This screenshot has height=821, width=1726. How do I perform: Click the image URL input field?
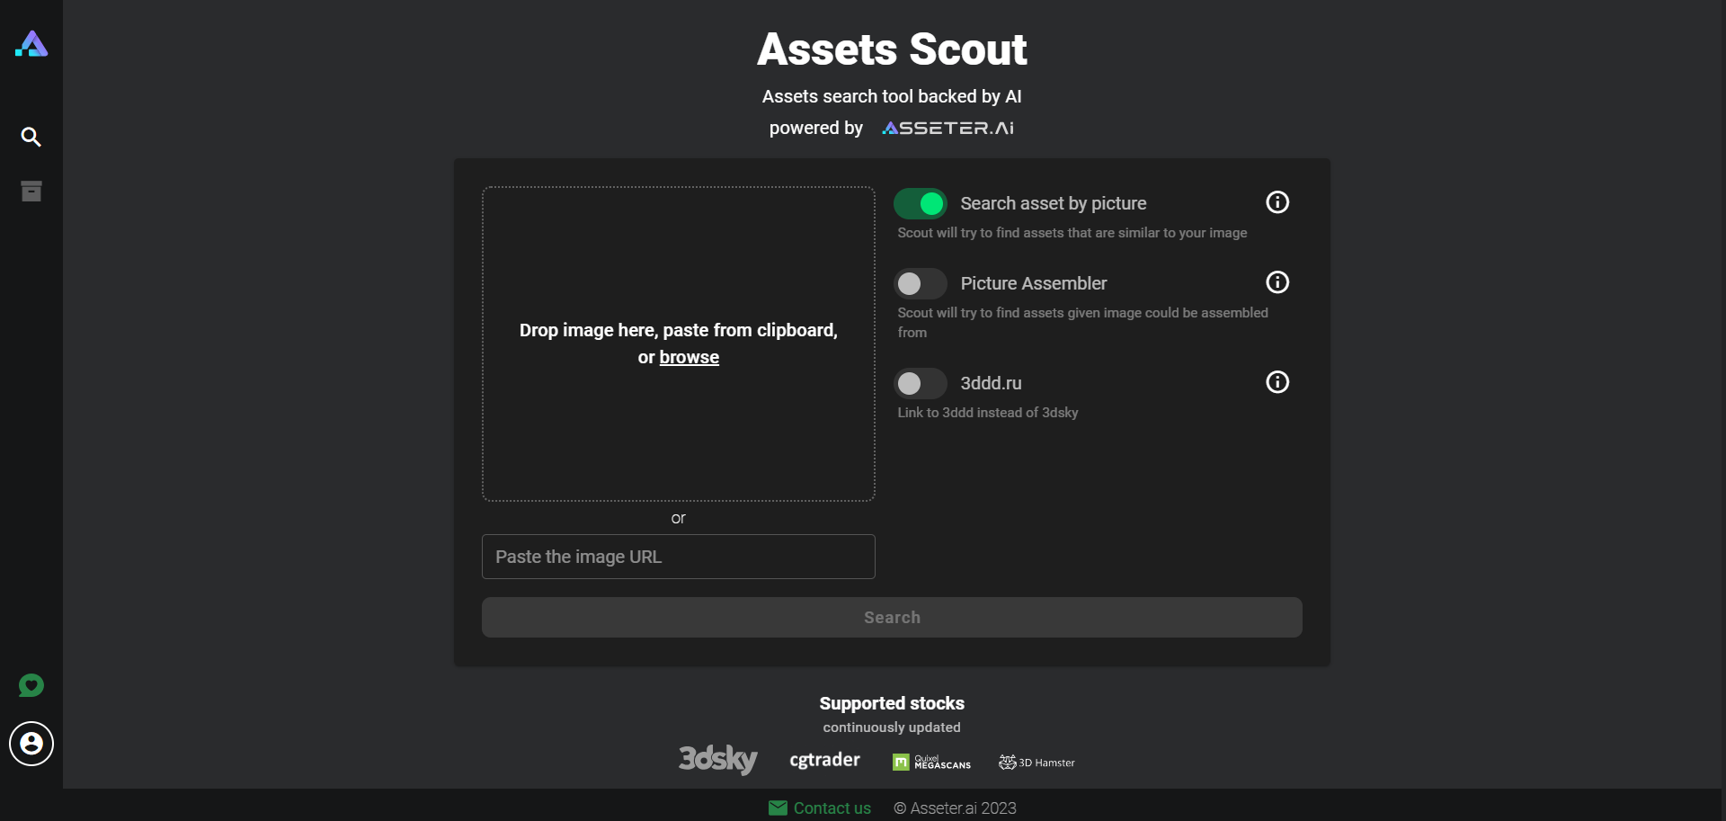678,557
